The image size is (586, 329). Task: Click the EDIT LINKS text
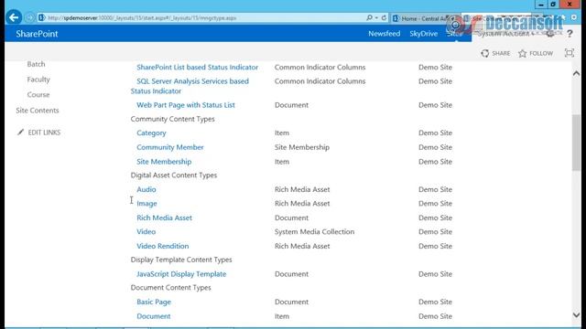click(44, 133)
